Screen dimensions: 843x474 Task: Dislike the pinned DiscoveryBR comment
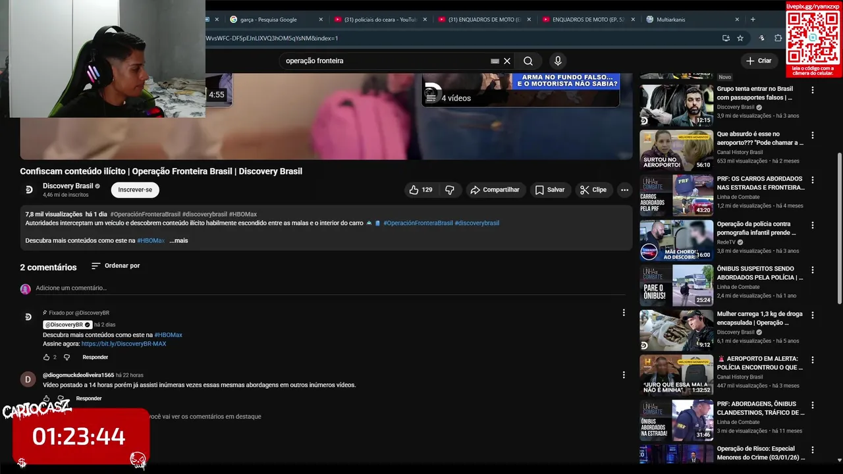(67, 357)
